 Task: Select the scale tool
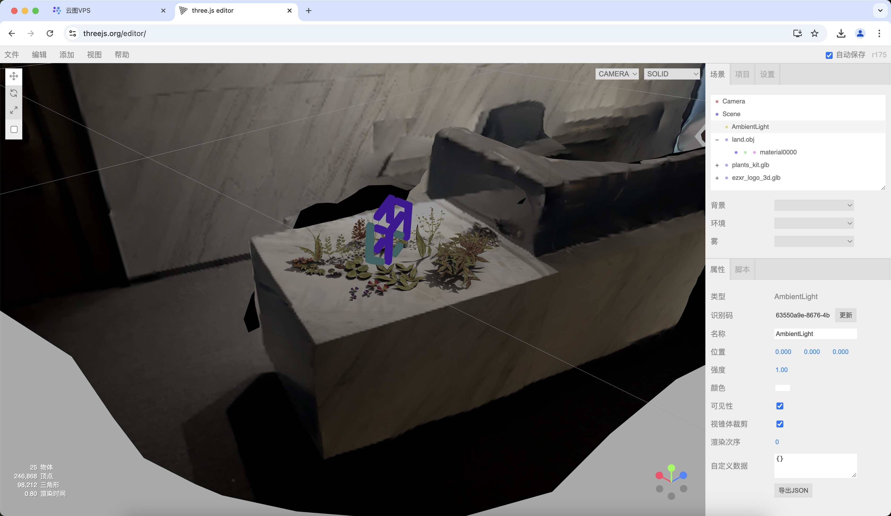click(x=14, y=110)
